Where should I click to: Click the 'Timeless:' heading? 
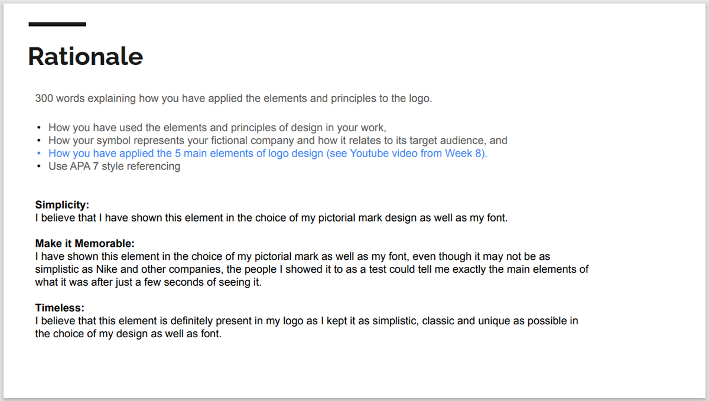coord(60,308)
